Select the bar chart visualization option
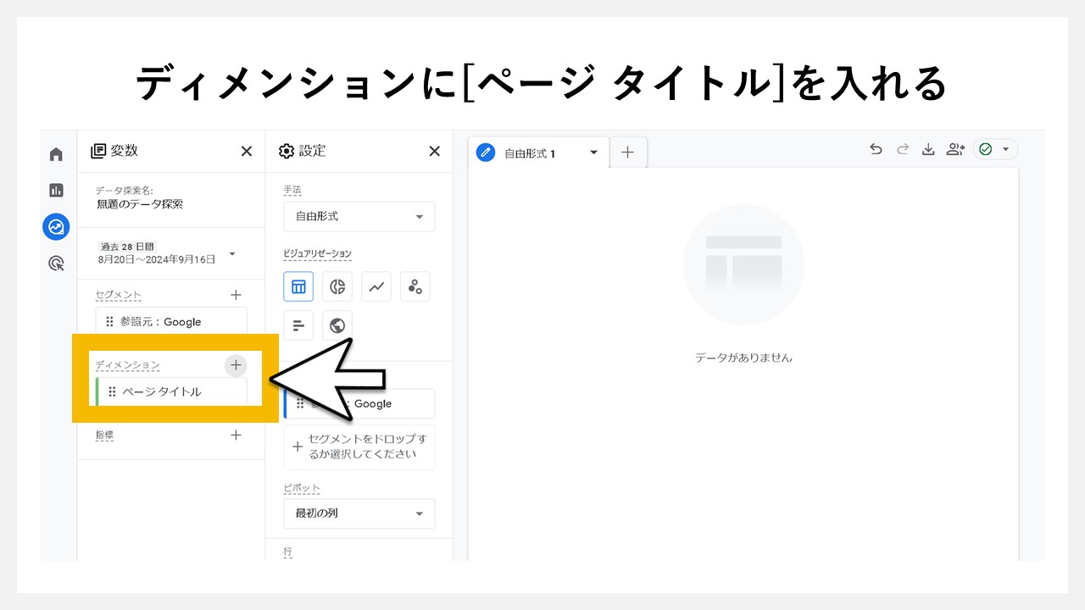Screen dimensions: 1085x610 [298, 324]
